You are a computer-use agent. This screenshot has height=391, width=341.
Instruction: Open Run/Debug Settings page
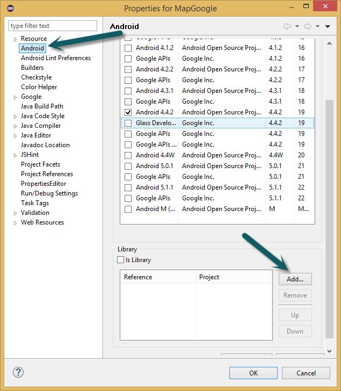pos(49,193)
